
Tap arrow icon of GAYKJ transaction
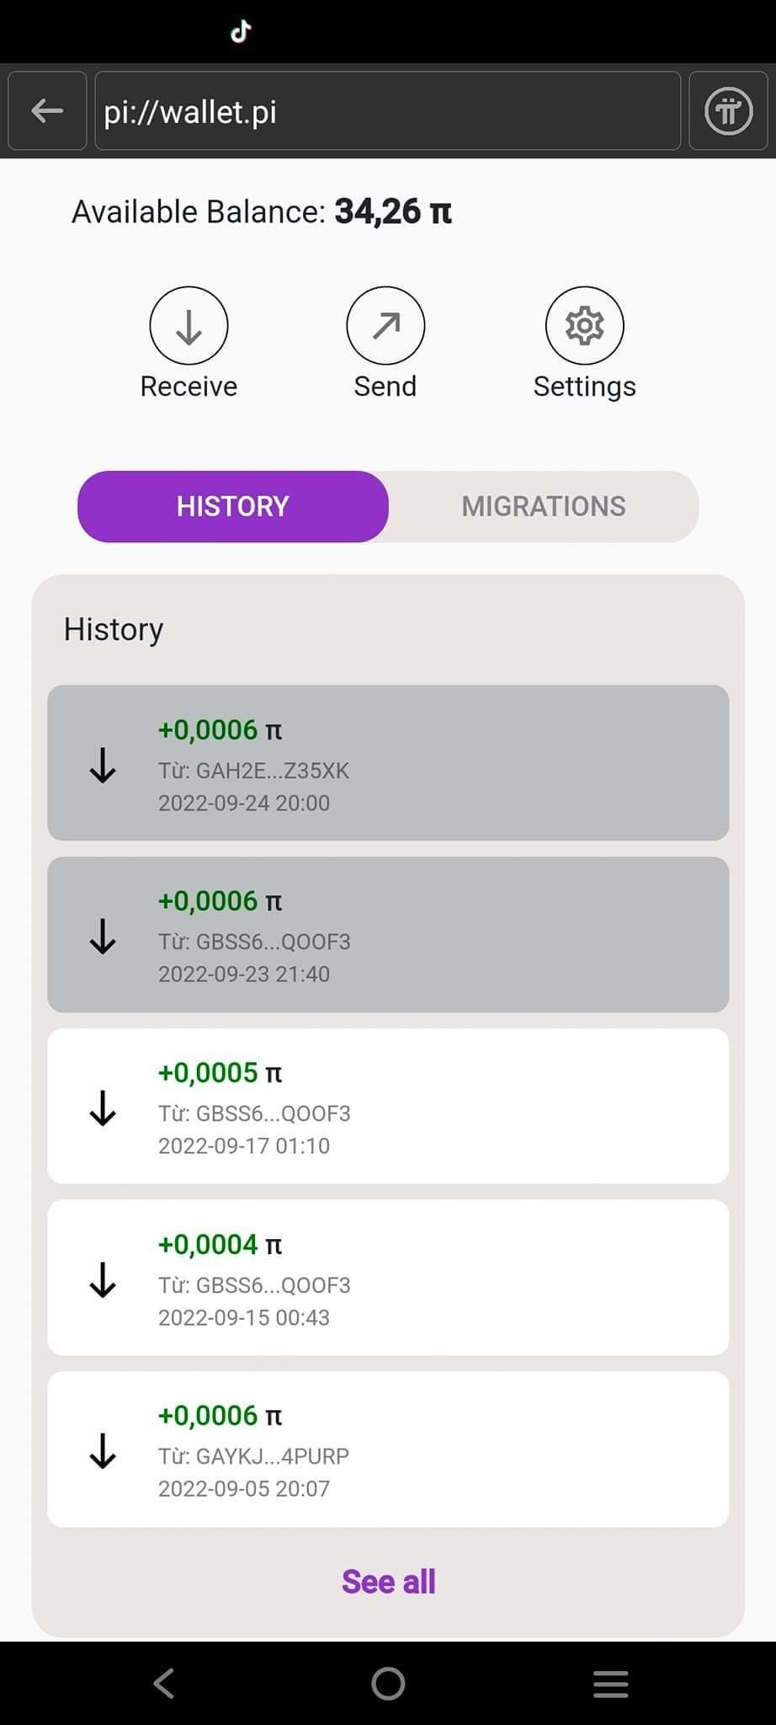pyautogui.click(x=103, y=1450)
